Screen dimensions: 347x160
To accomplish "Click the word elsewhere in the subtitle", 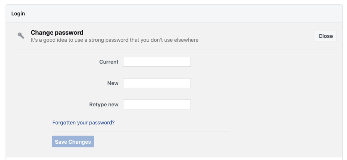I will click(186, 40).
